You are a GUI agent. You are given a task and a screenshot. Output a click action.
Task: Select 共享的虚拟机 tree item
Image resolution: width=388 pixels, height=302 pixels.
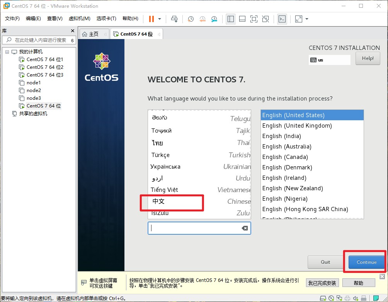(x=30, y=113)
